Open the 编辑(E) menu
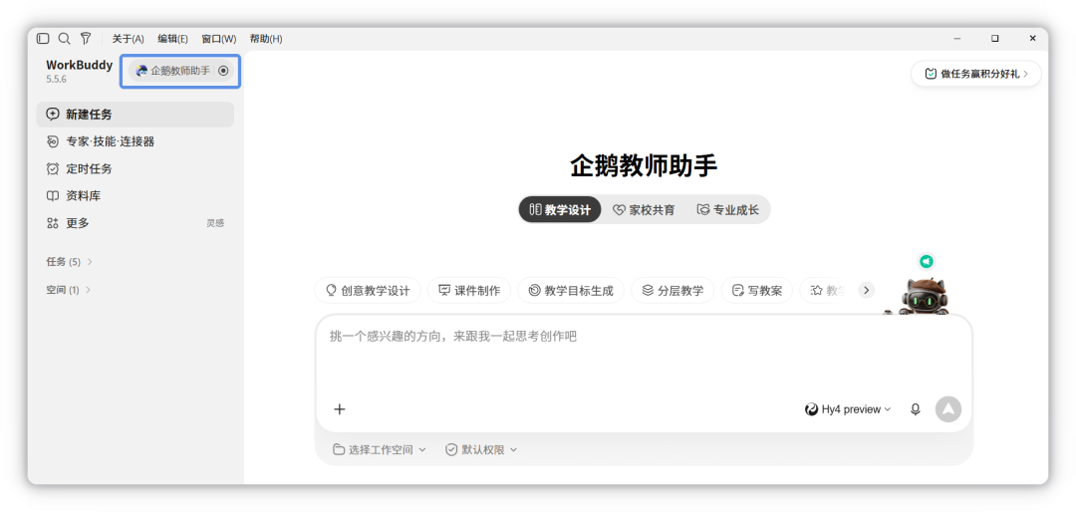1076x512 pixels. (x=172, y=39)
